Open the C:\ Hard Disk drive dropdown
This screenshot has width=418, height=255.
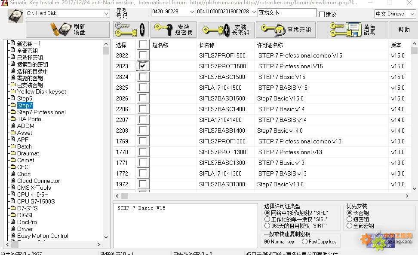pyautogui.click(x=106, y=13)
